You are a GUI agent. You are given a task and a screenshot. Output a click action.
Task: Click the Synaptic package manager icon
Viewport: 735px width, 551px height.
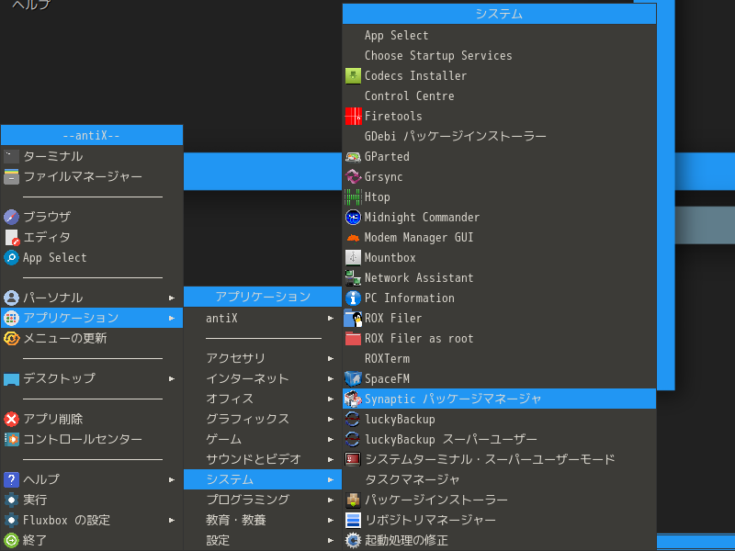[x=353, y=399]
